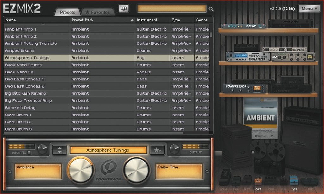This screenshot has height=194, width=324.
Task: Click the dimmed Exciter rack unit
Action: pyautogui.click(x=290, y=89)
